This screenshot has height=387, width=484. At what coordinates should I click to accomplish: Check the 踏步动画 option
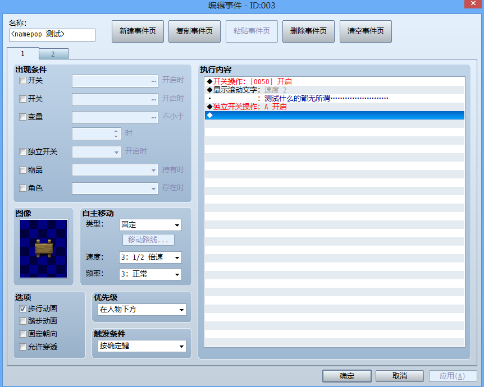click(x=22, y=321)
